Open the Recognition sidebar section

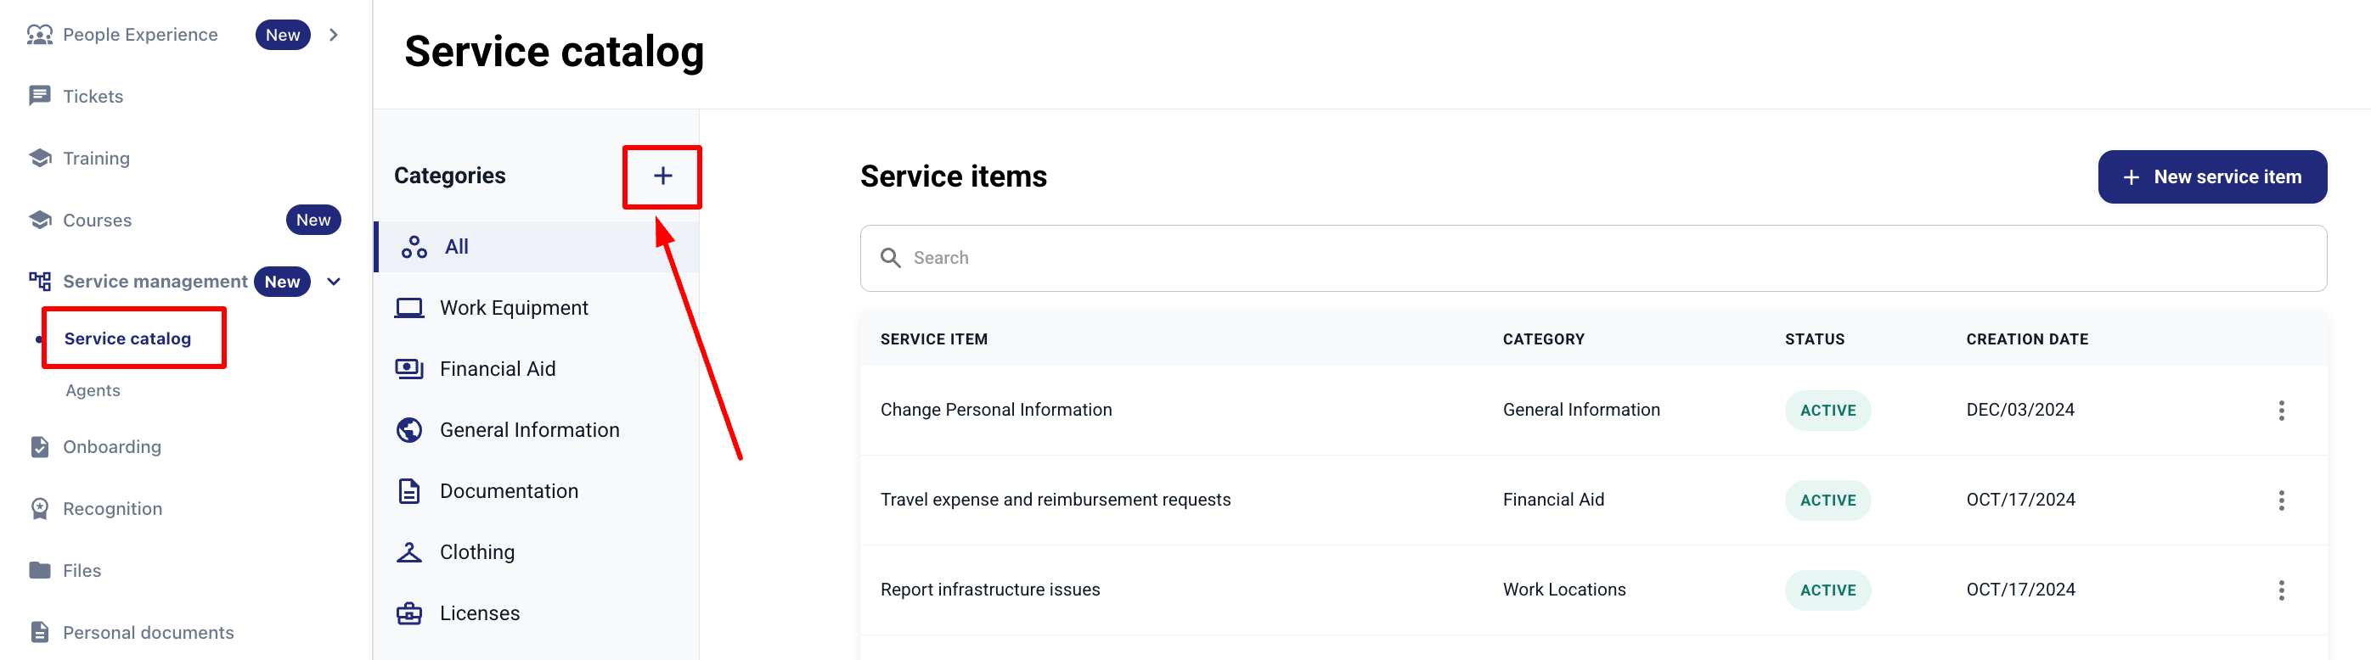click(112, 508)
